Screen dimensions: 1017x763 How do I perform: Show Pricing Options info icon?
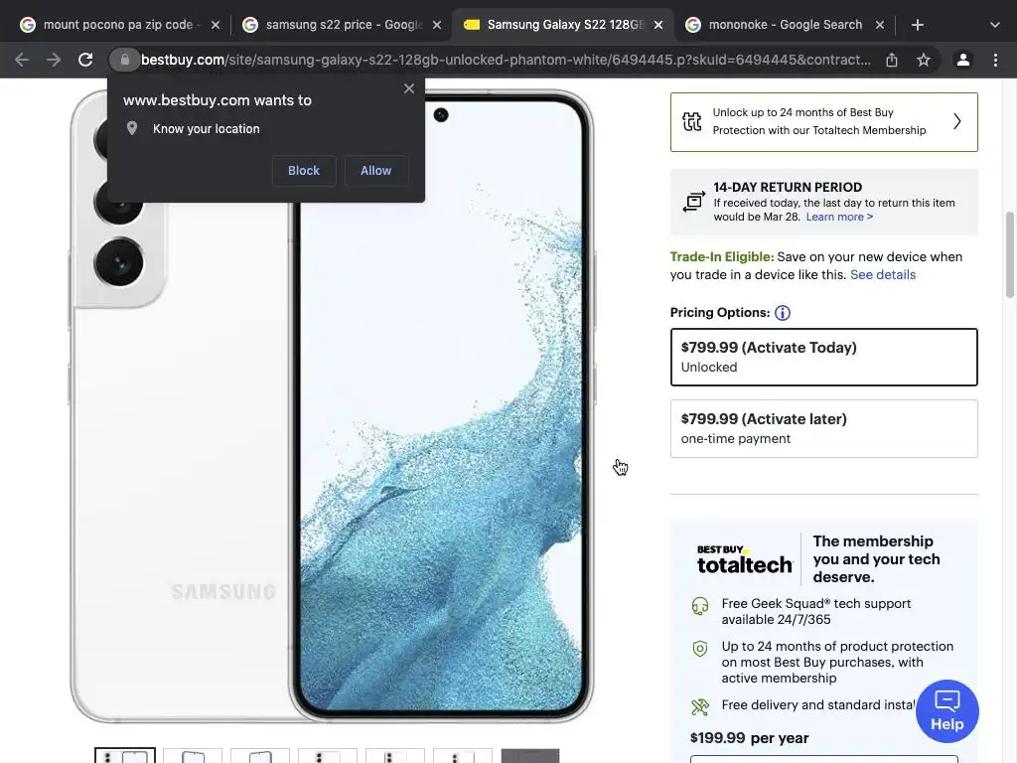783,313
